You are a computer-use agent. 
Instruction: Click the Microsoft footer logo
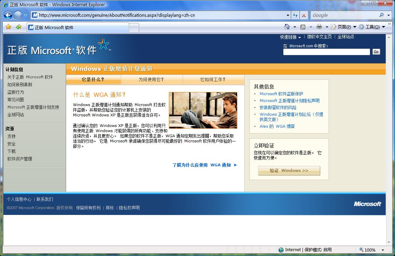pyautogui.click(x=368, y=204)
